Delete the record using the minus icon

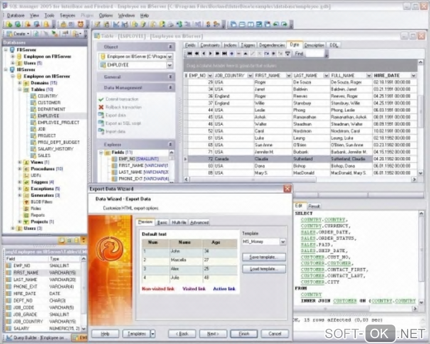[239, 54]
